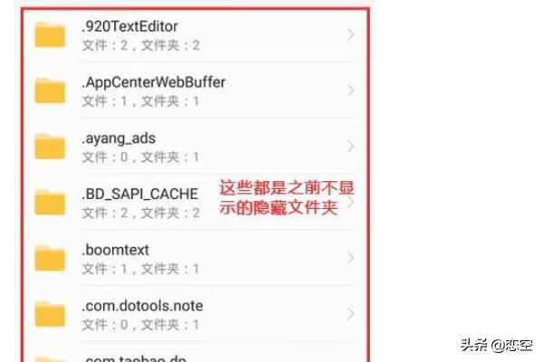This screenshot has height=362, width=543.
Task: Open the .BD_SAPI_CACHE folder icon
Action: [x=50, y=202]
